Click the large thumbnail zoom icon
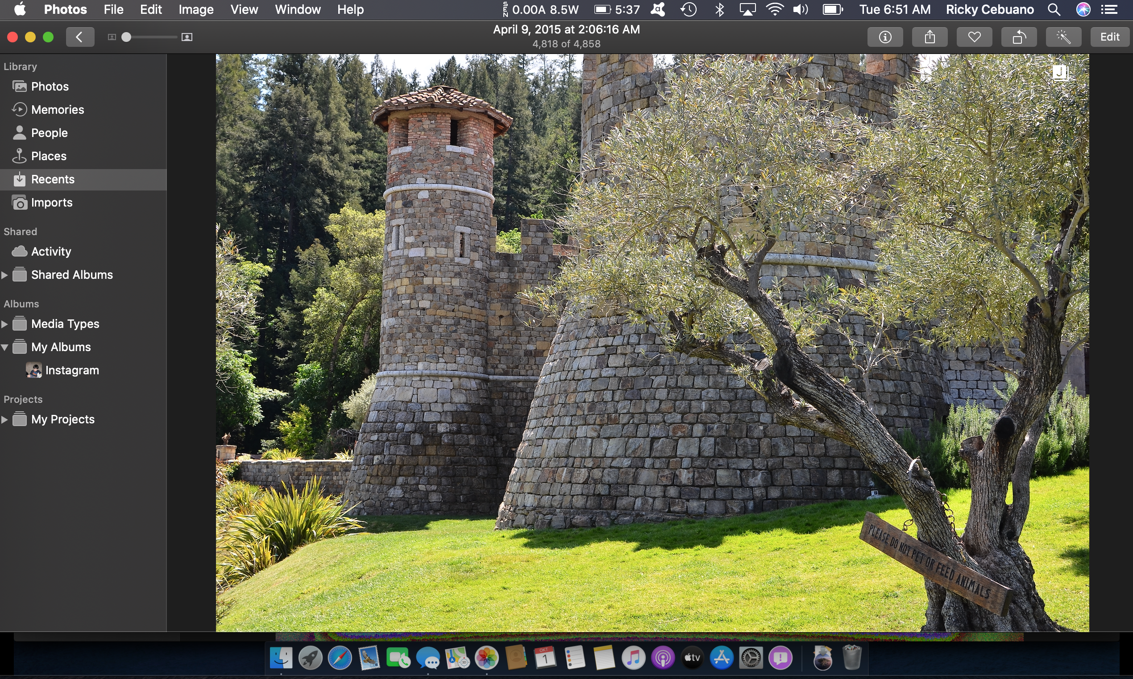 (187, 37)
